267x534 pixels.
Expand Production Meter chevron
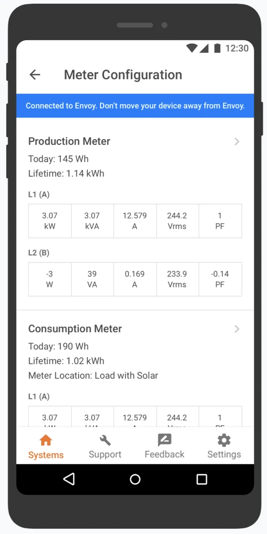(x=237, y=142)
